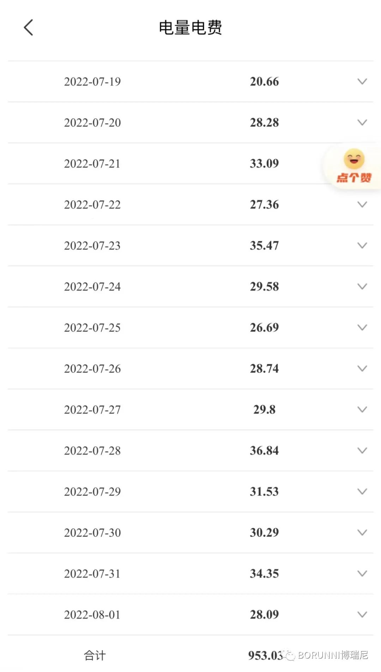
Task: Open 2022-07-26 dropdown chevron
Action: [x=362, y=369]
